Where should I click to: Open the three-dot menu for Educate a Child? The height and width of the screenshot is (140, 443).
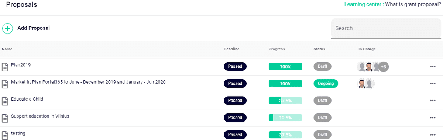433,101
